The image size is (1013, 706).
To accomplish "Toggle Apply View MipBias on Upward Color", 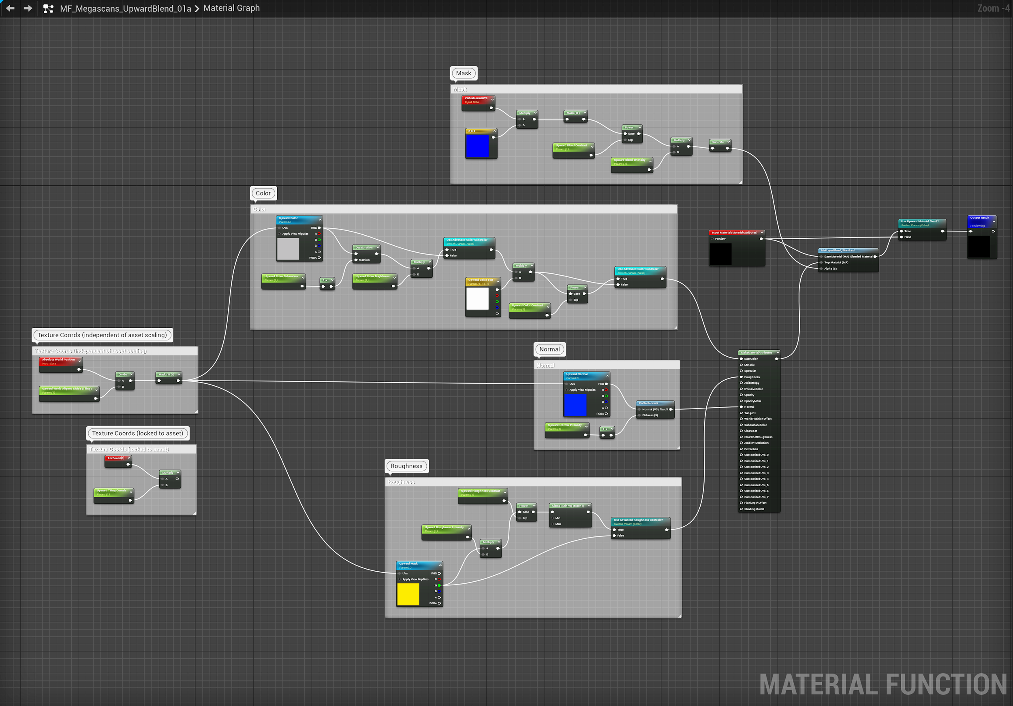I will pyautogui.click(x=280, y=234).
